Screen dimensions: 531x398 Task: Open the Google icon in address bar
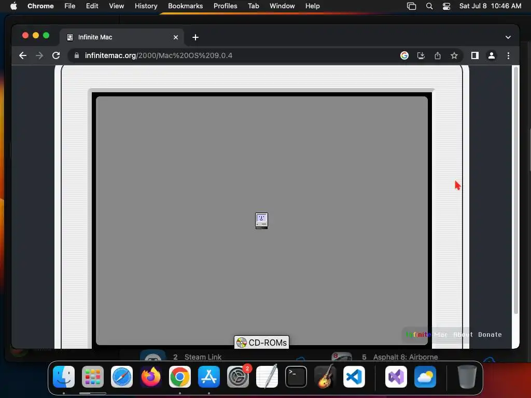[x=404, y=55]
